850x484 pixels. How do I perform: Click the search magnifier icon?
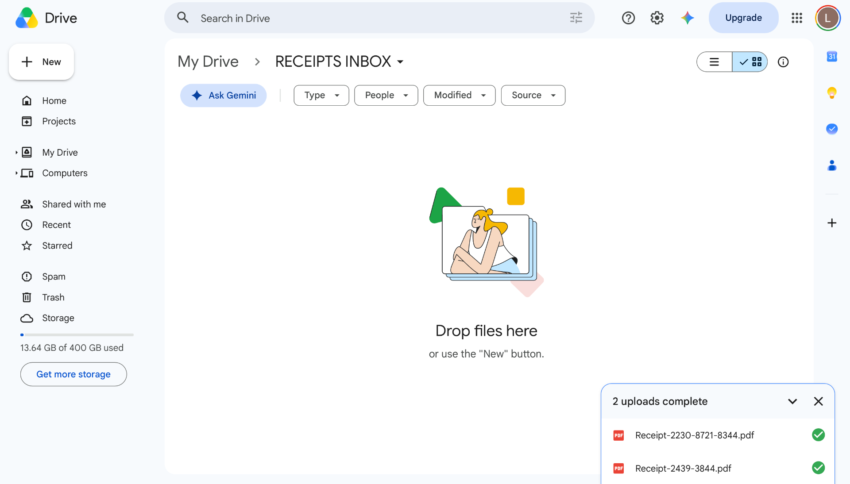[x=182, y=18]
